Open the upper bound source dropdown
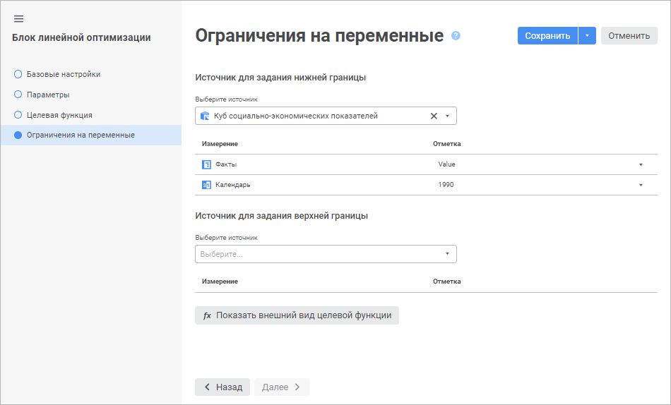This screenshot has height=405, width=671. 447,253
